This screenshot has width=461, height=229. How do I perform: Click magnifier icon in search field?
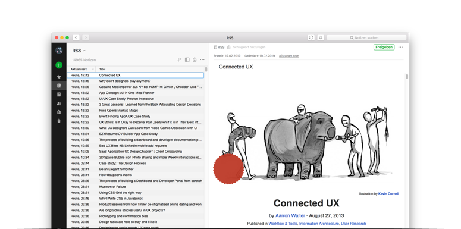[x=352, y=38]
